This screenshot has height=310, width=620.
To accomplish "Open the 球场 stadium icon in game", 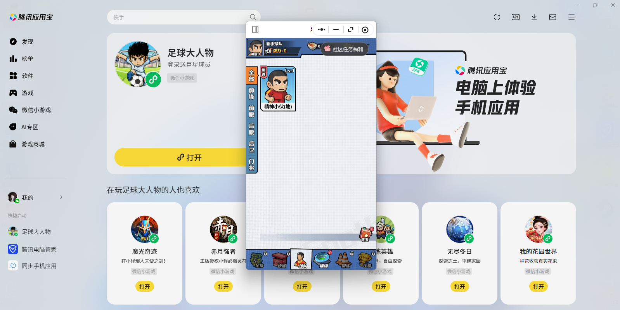I will pyautogui.click(x=322, y=260).
